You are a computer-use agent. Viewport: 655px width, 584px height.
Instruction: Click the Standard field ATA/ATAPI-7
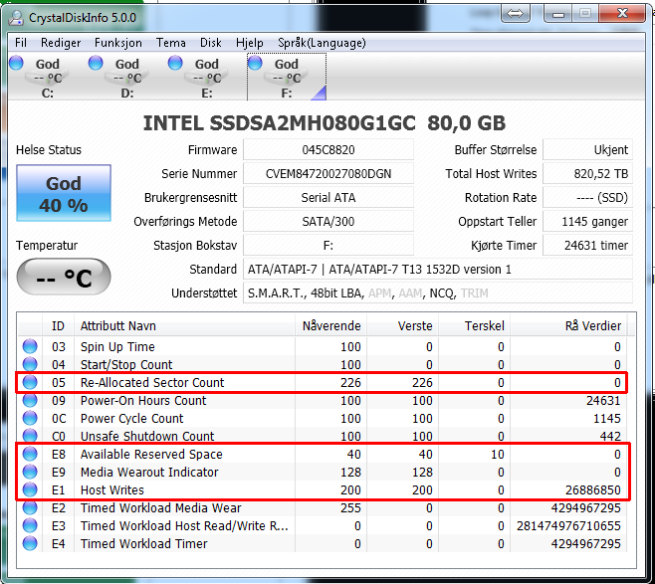[x=438, y=270]
